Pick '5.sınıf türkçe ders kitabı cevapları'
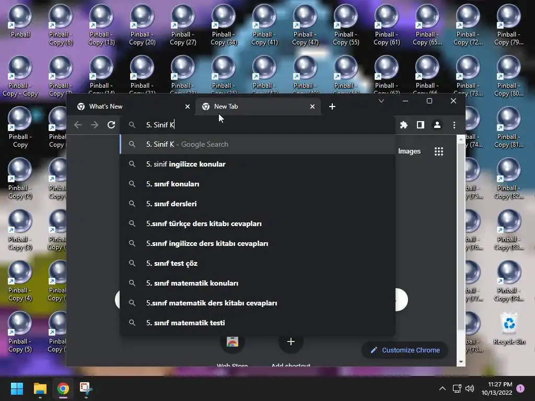The width and height of the screenshot is (535, 401). (x=258, y=223)
